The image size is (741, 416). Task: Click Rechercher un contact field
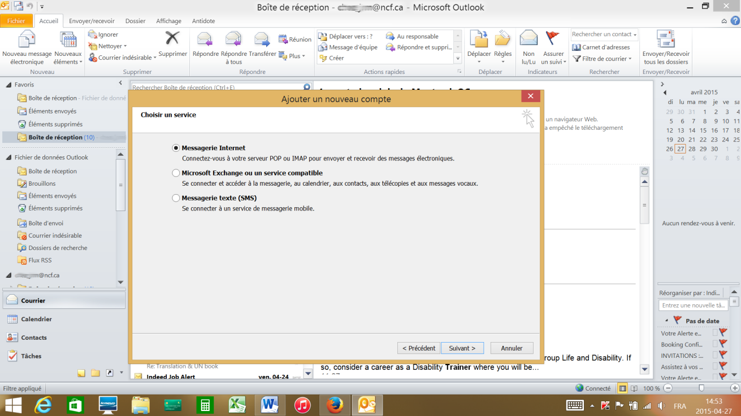(x=604, y=34)
